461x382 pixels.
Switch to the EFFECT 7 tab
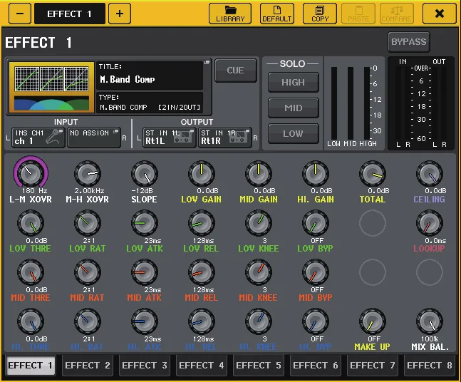tap(373, 365)
